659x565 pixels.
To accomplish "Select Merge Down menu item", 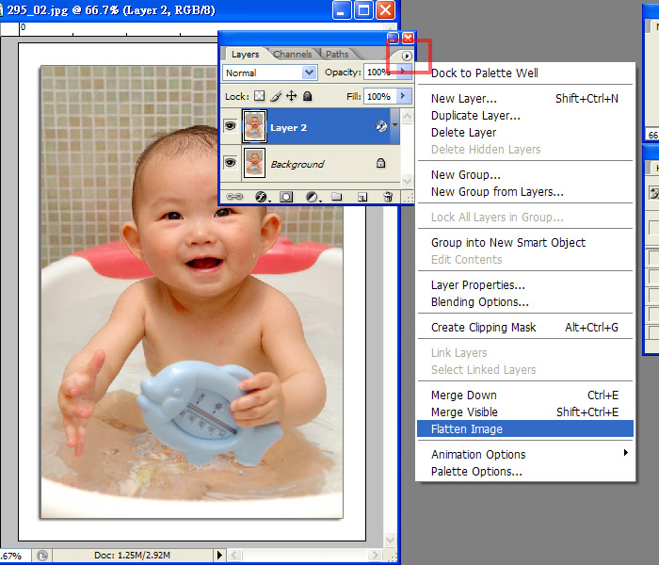I will [x=463, y=395].
